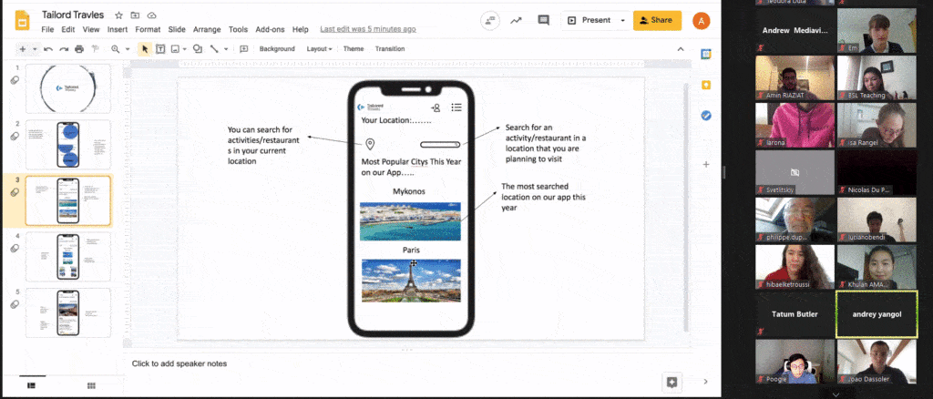Open the Google Keep side panel icon

(x=706, y=85)
